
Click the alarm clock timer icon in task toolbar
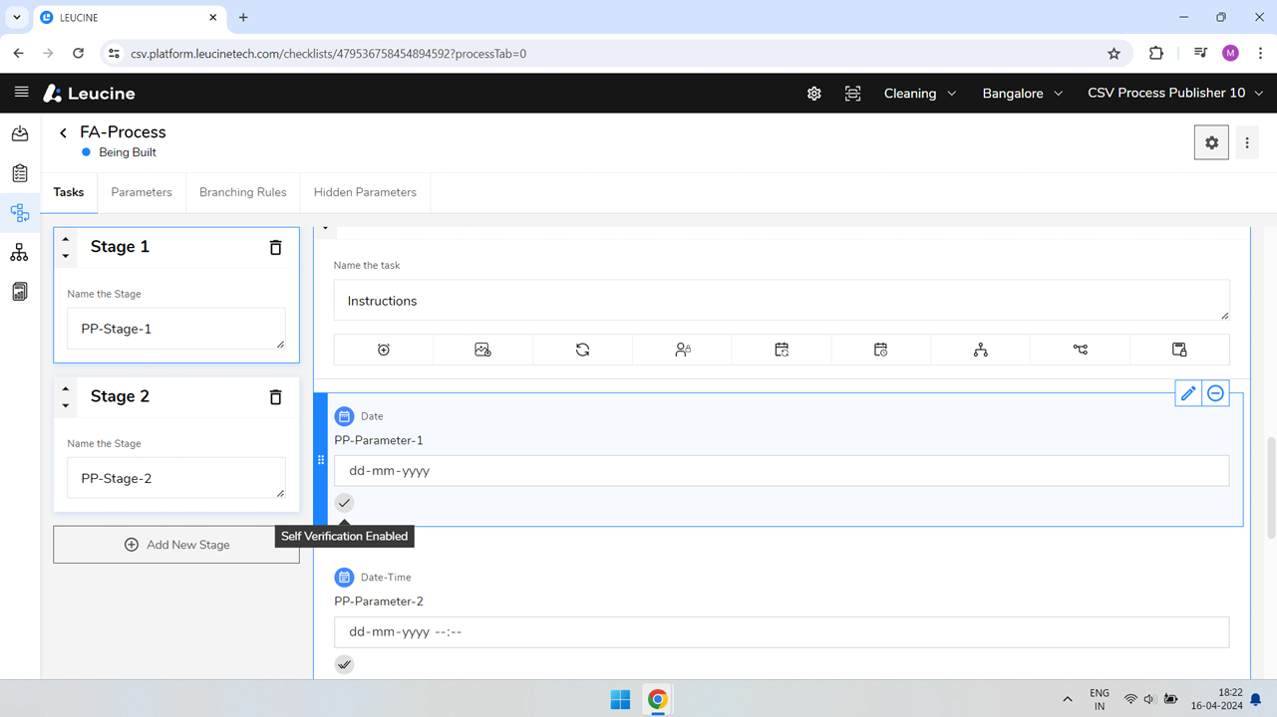coord(384,350)
